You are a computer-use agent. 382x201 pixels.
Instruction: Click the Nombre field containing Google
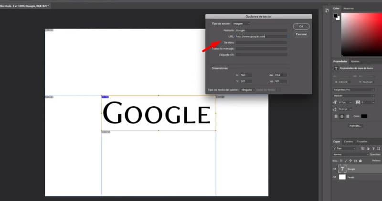(261, 30)
